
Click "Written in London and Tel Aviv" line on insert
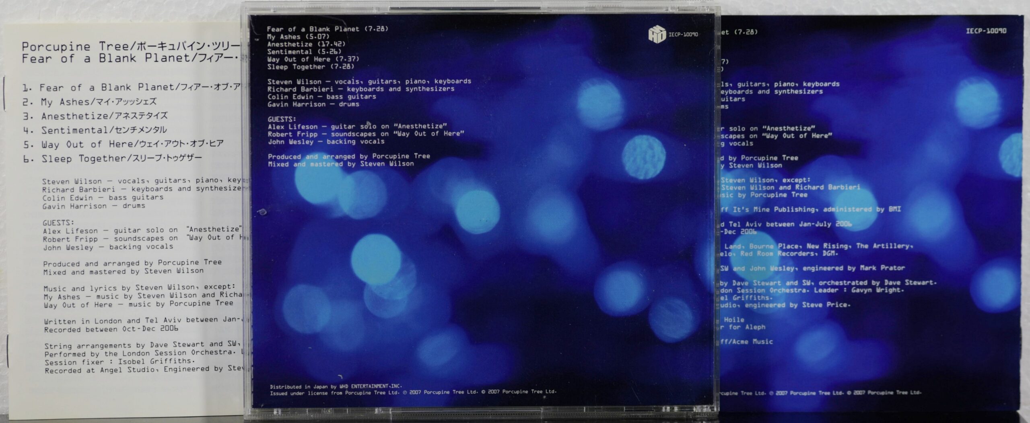(142, 321)
